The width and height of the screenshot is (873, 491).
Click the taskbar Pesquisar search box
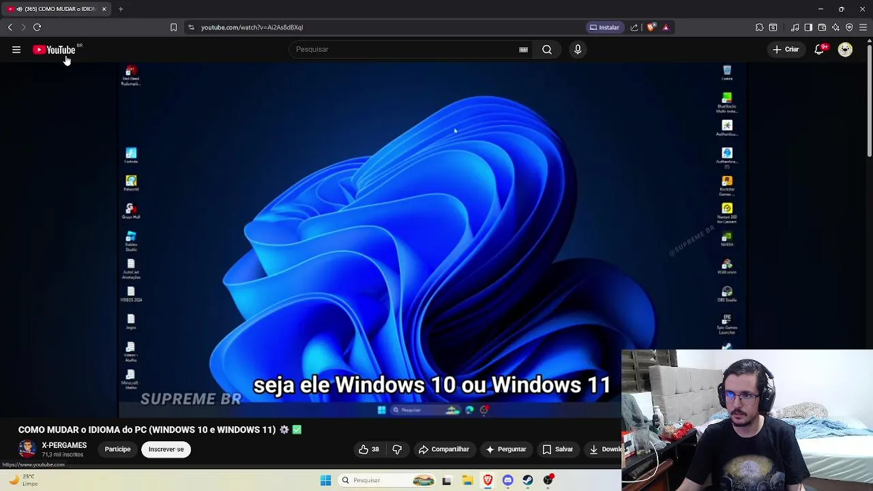tap(387, 480)
